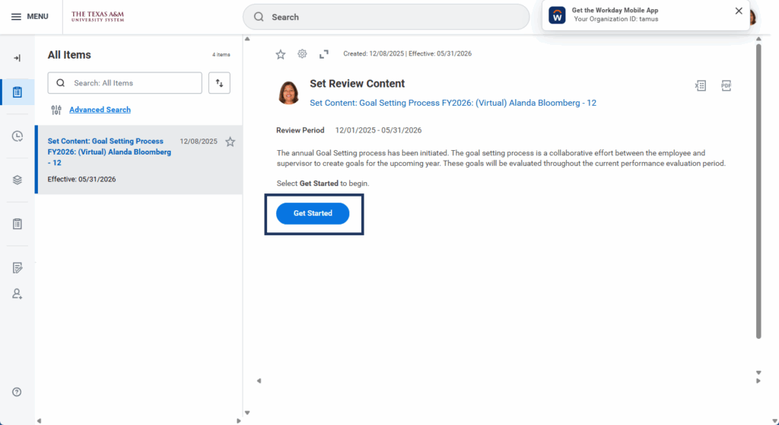Star the Goal Setting inbox item
779x425 pixels.
tap(230, 142)
